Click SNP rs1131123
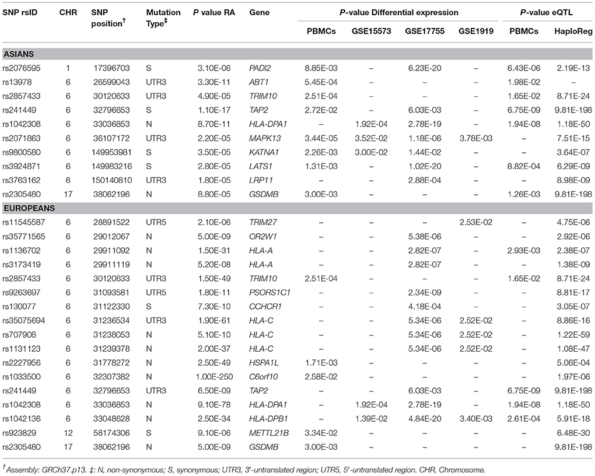The height and width of the screenshot is (476, 595). tap(21, 349)
